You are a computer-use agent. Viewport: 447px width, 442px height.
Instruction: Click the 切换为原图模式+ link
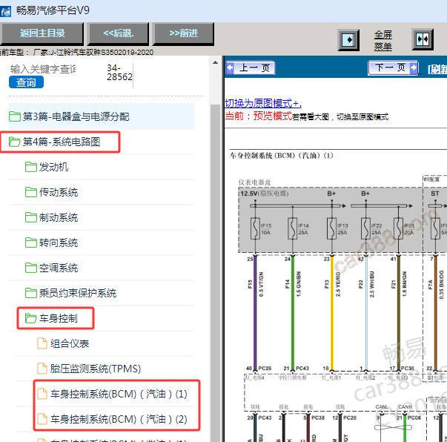(263, 103)
